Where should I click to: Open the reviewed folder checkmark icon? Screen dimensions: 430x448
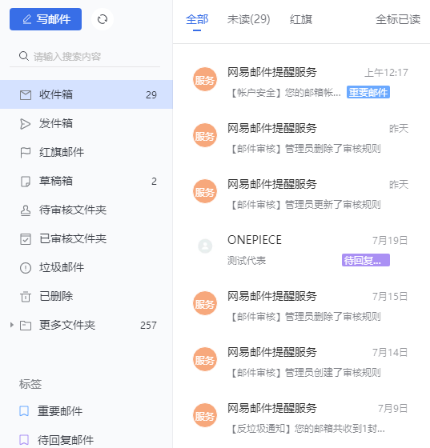click(26, 239)
